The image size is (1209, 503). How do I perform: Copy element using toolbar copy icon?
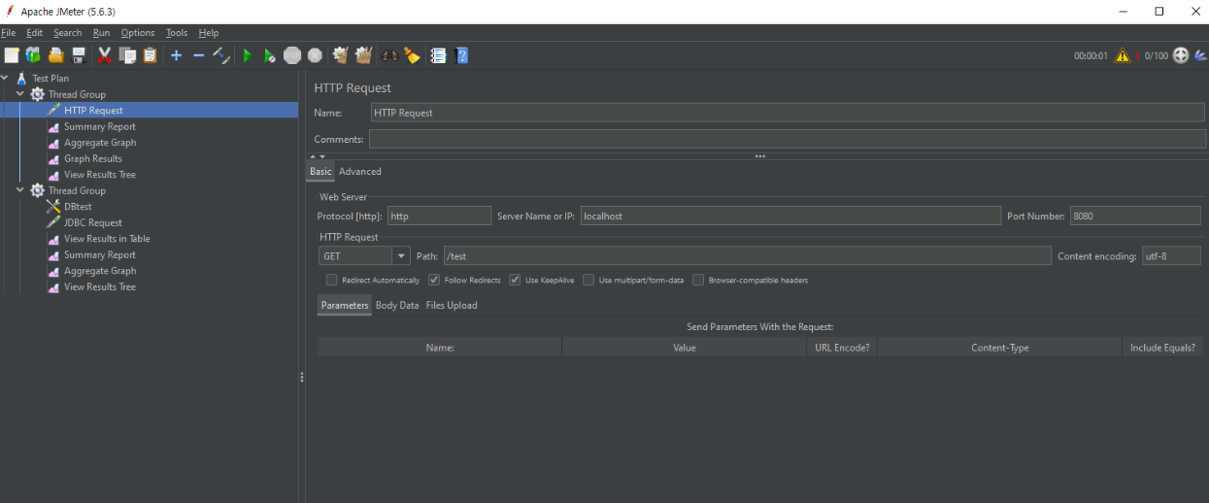[x=127, y=55]
